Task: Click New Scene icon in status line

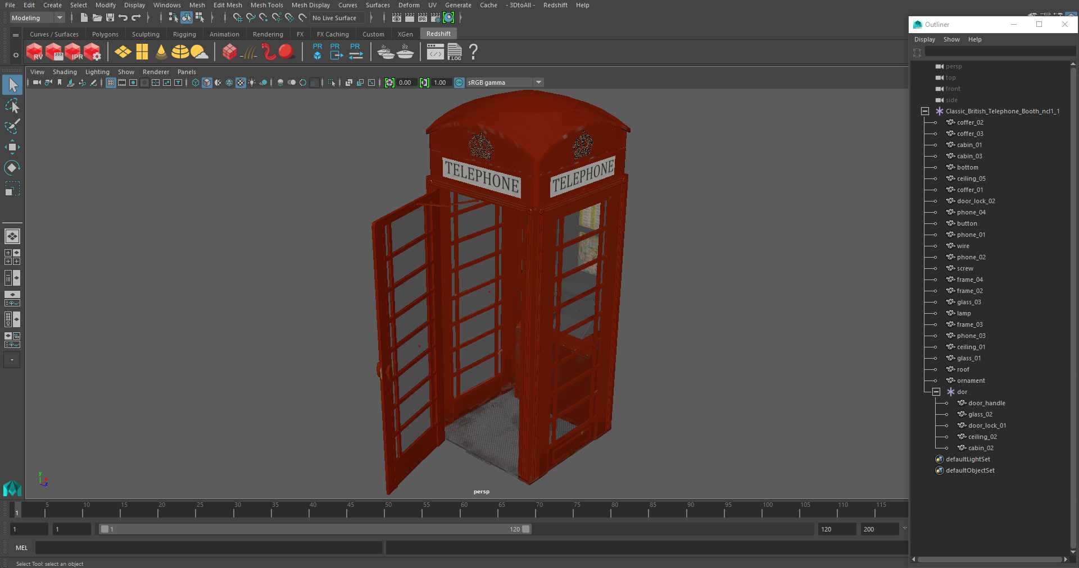Action: click(x=84, y=18)
